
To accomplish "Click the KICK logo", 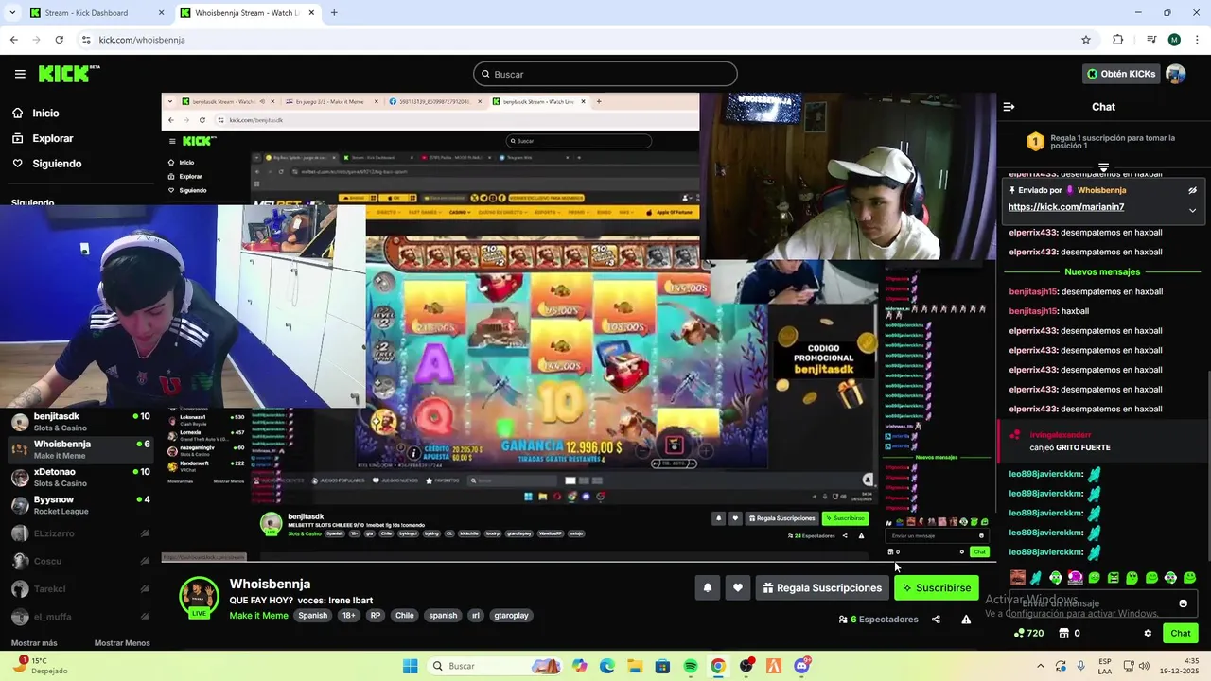I will [69, 74].
